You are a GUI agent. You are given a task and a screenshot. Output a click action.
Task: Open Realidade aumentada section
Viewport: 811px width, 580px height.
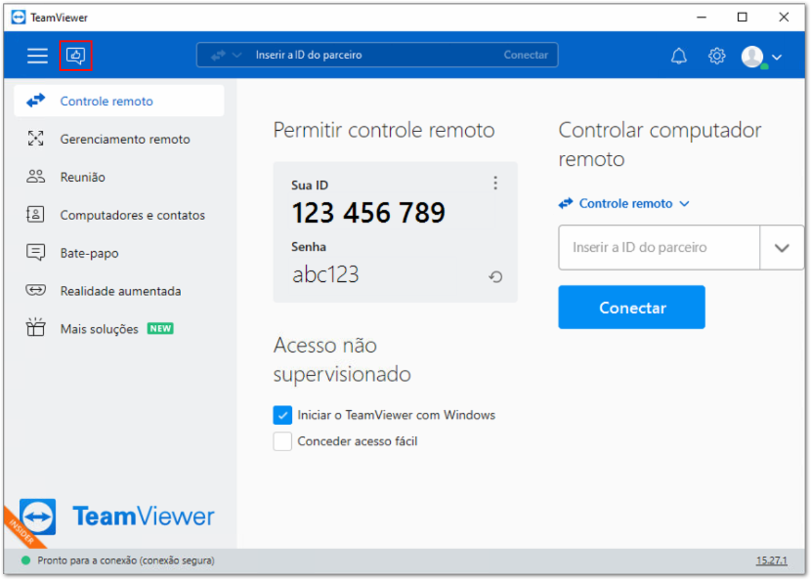coord(119,290)
